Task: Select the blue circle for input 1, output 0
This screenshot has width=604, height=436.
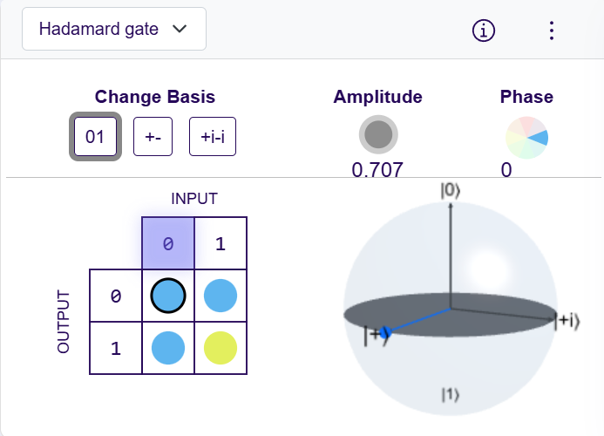Action: click(x=221, y=296)
